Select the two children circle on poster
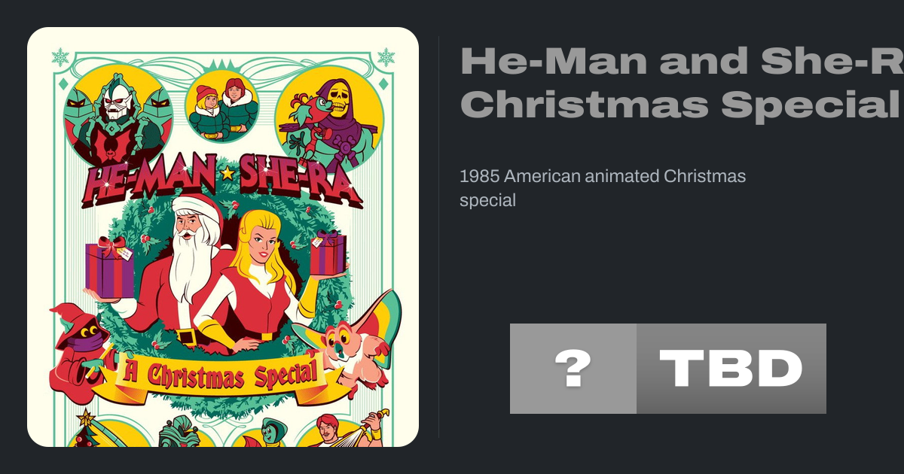The width and height of the screenshot is (904, 474). click(x=222, y=108)
